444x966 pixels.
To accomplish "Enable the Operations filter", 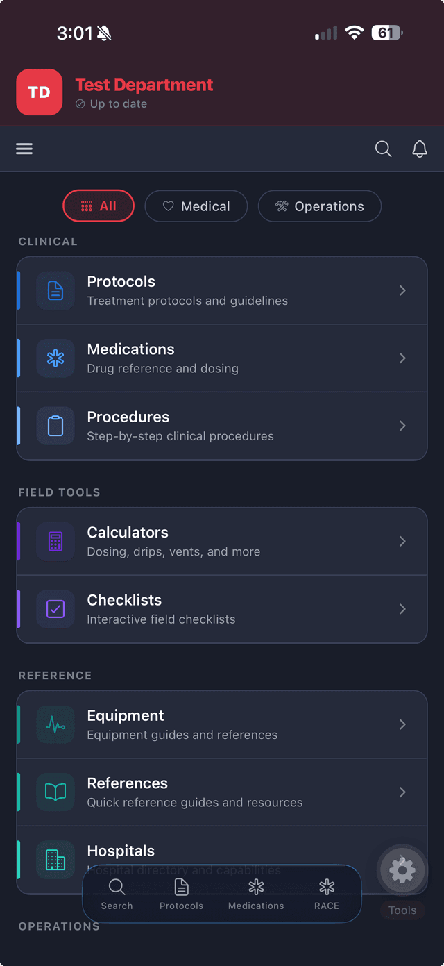I will coord(320,206).
